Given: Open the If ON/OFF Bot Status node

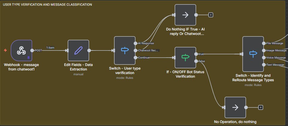Looking at the screenshot, I should [x=185, y=57].
